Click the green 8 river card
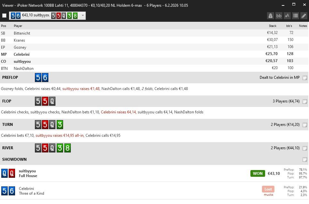Image resolution: width=309 pixels, height=204 pixels. [67, 148]
